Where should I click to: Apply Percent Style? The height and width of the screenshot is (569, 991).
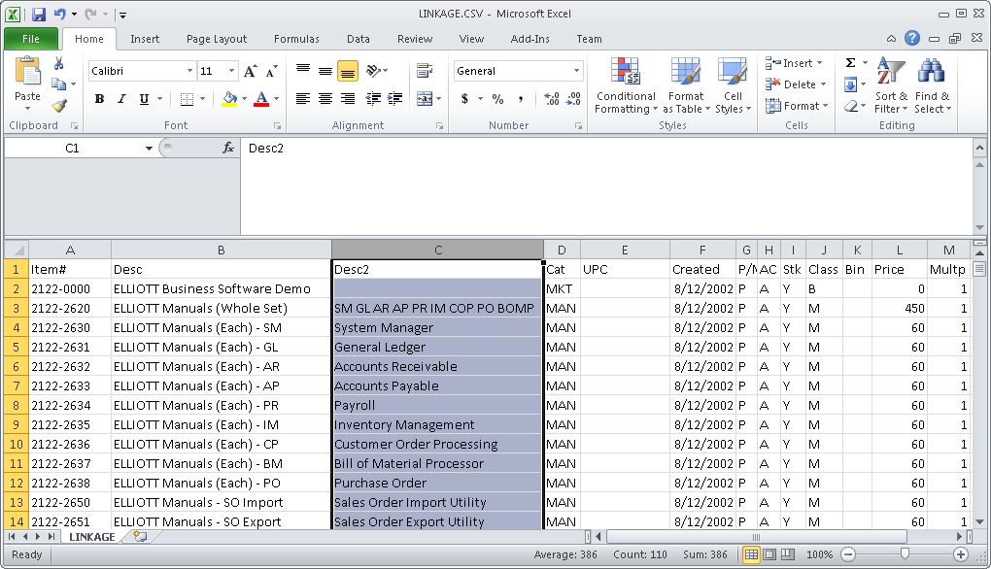point(498,98)
